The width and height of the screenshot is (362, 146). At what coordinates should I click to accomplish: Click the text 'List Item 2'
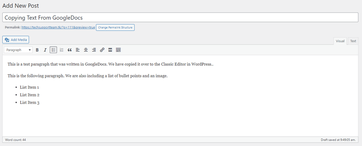(x=29, y=95)
